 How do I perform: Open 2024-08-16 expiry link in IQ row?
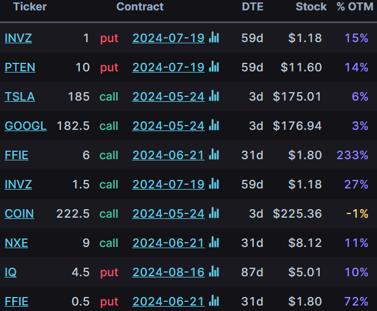pos(168,273)
